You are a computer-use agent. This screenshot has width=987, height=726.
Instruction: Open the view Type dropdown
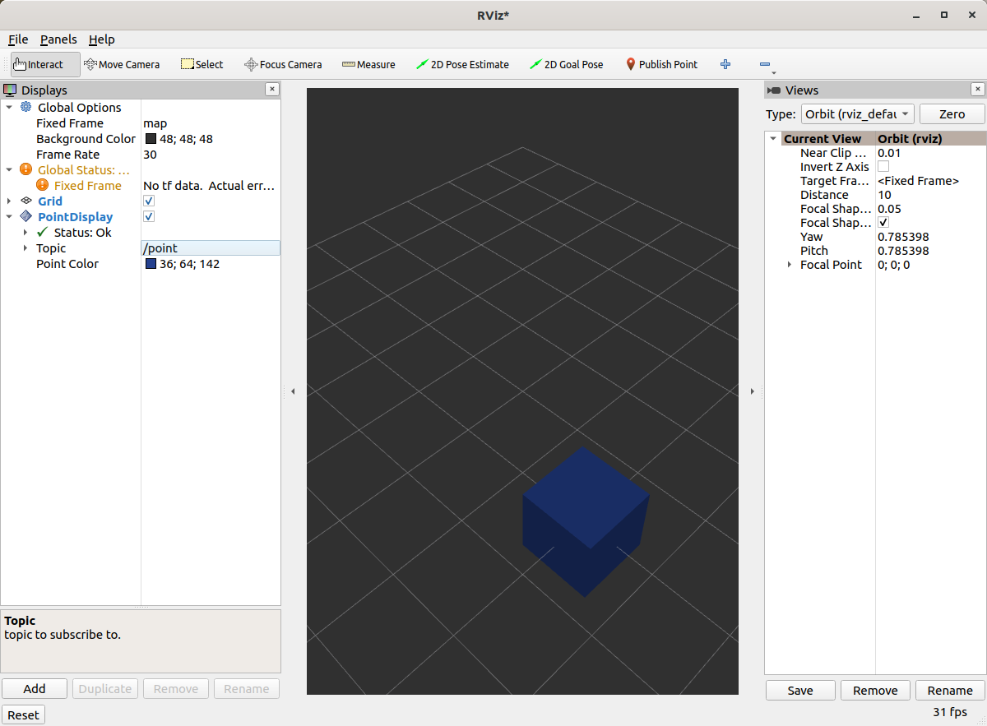click(x=857, y=114)
